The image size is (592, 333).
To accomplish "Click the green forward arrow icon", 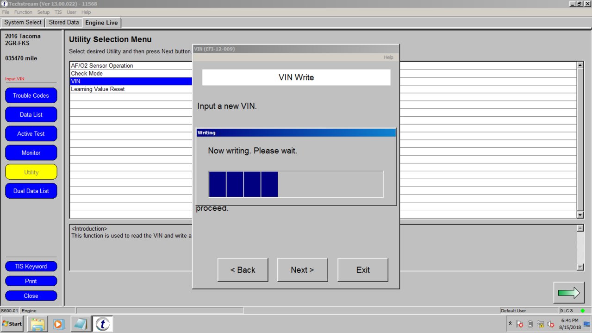I will point(568,293).
